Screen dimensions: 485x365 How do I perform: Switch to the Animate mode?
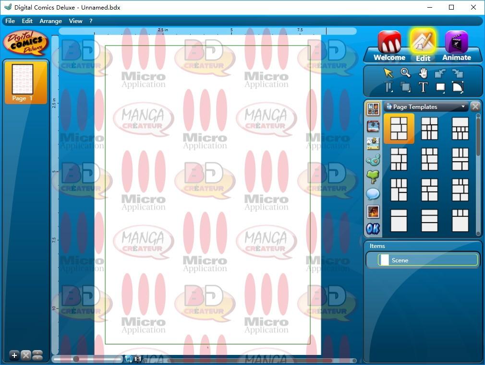pyautogui.click(x=456, y=46)
